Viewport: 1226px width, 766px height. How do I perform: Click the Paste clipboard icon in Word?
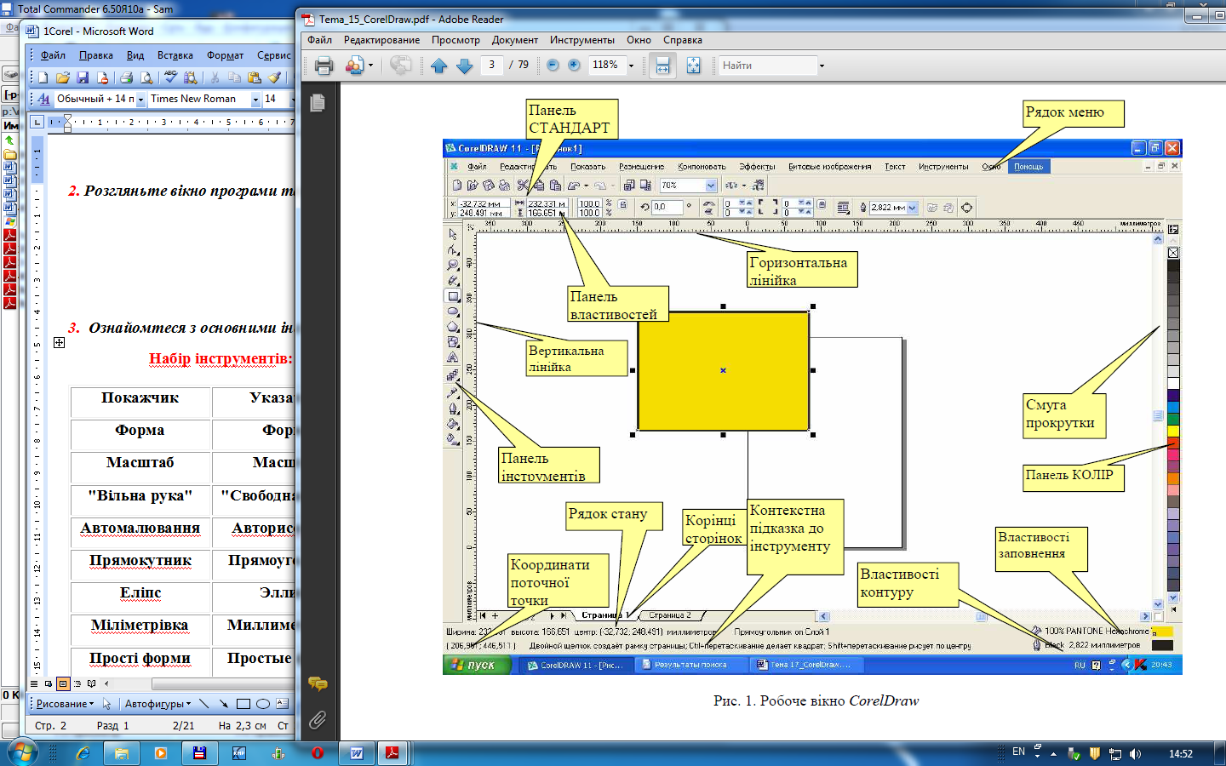click(x=254, y=77)
